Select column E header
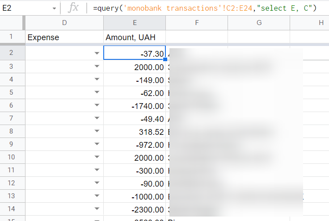Image resolution: width=329 pixels, height=221 pixels. tap(135, 23)
